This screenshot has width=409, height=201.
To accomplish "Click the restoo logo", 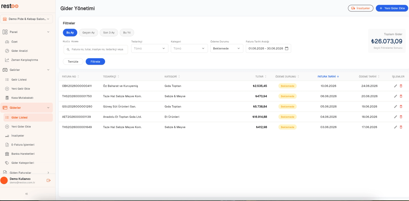I will tap(10, 6).
